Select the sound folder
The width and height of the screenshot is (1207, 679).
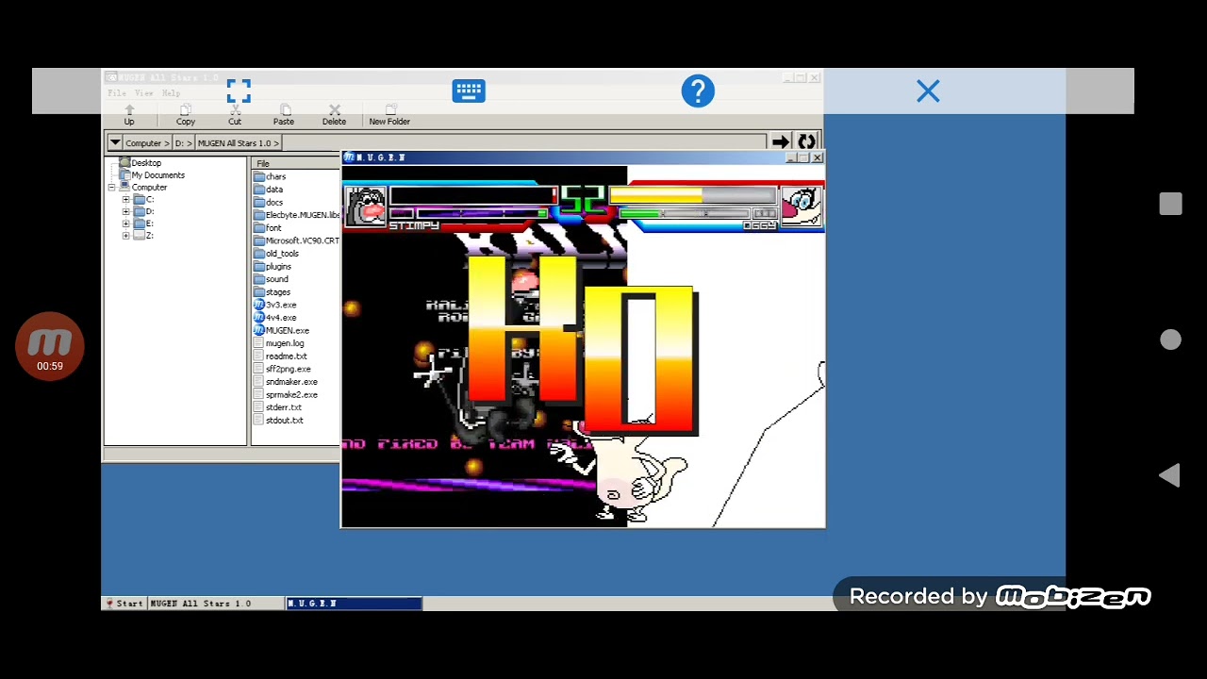click(272, 279)
